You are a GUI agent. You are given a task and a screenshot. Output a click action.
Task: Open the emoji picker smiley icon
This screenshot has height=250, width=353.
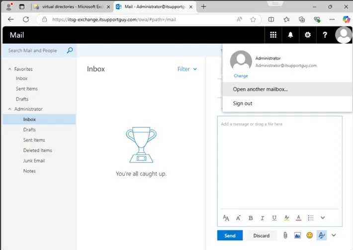pyautogui.click(x=309, y=236)
